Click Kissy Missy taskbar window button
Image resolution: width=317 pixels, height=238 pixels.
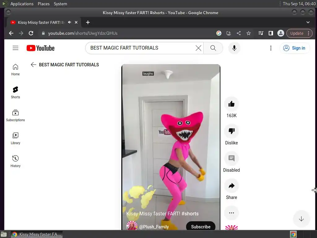37,234
